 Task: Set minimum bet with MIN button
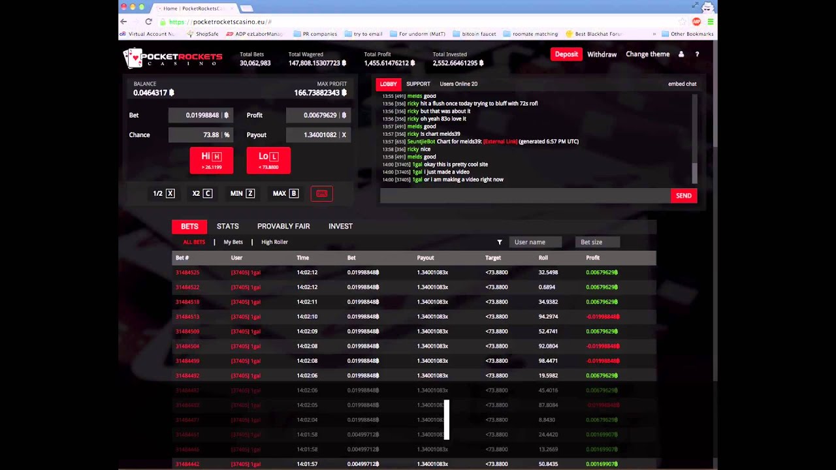(x=242, y=193)
